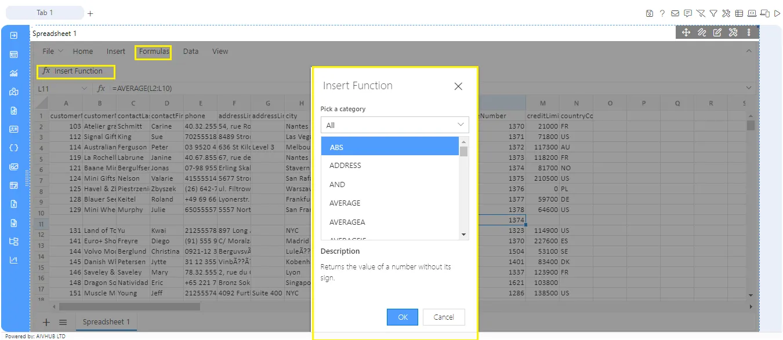Select Tab 1 at the top
This screenshot has height=340, width=783.
45,13
